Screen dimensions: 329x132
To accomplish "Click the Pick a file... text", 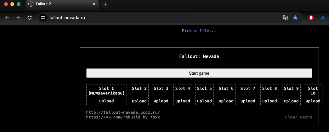I will [x=199, y=31].
